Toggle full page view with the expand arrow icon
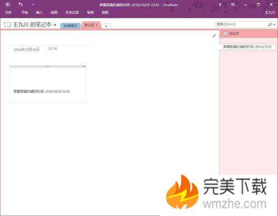The height and width of the screenshot is (216, 278). click(x=214, y=36)
